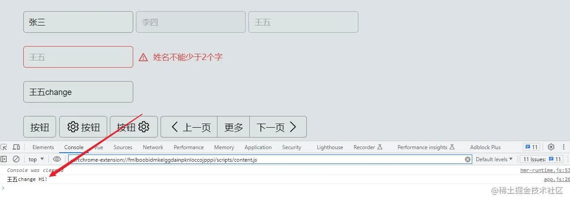Focus the 李四 placeholder input field

click(x=191, y=22)
